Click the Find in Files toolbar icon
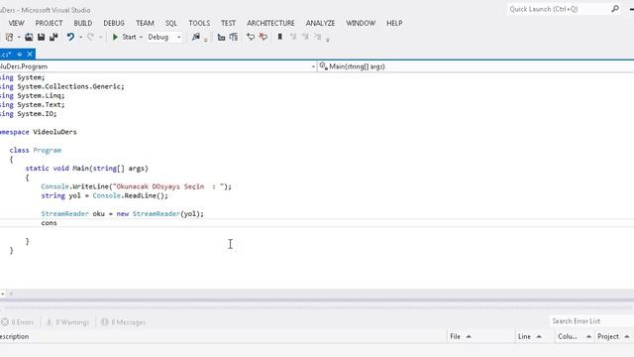Screen dimensions: 634x357 tap(196, 37)
